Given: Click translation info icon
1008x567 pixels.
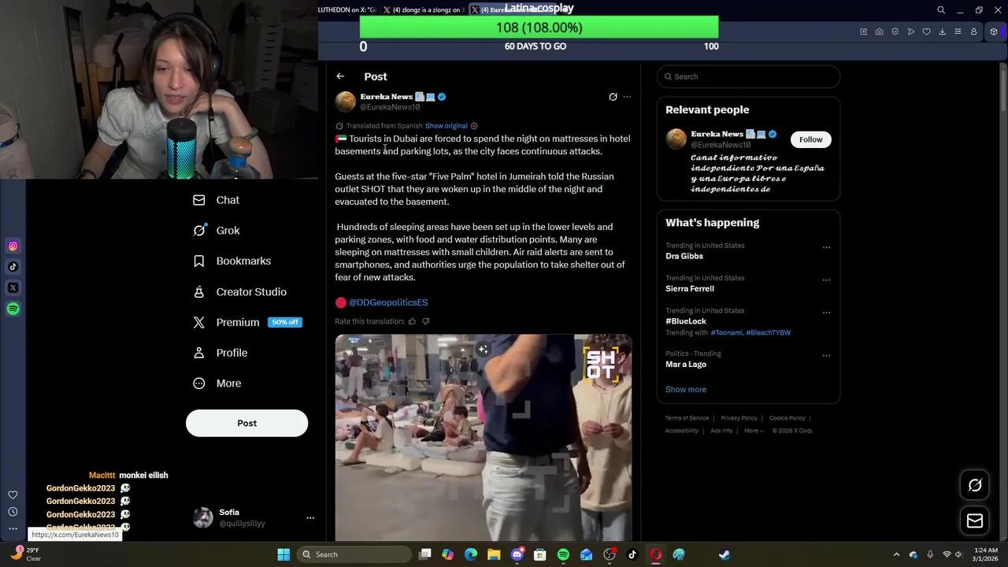Looking at the screenshot, I should (x=473, y=126).
